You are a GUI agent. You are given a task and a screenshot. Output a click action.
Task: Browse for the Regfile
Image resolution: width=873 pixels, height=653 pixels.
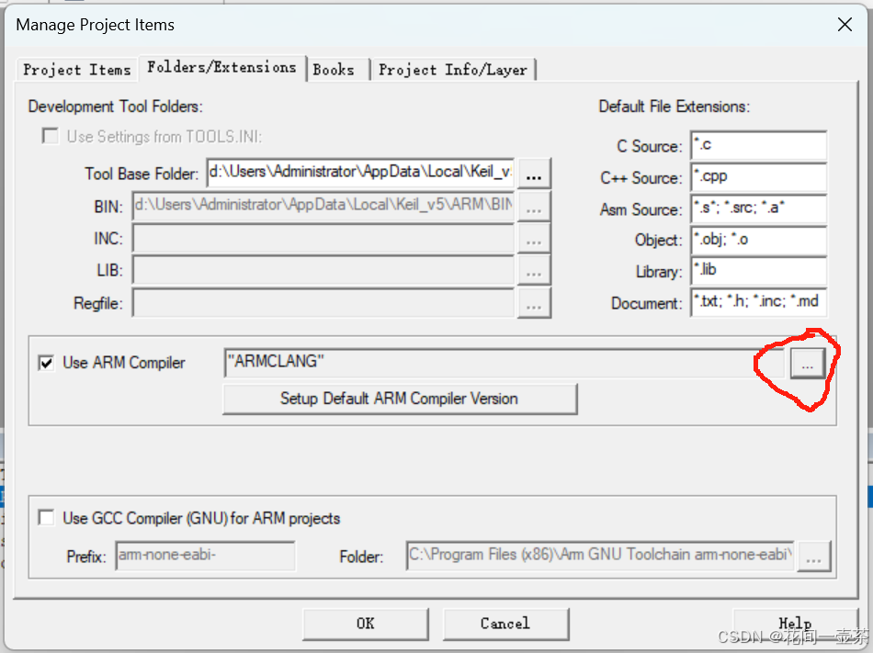point(534,304)
